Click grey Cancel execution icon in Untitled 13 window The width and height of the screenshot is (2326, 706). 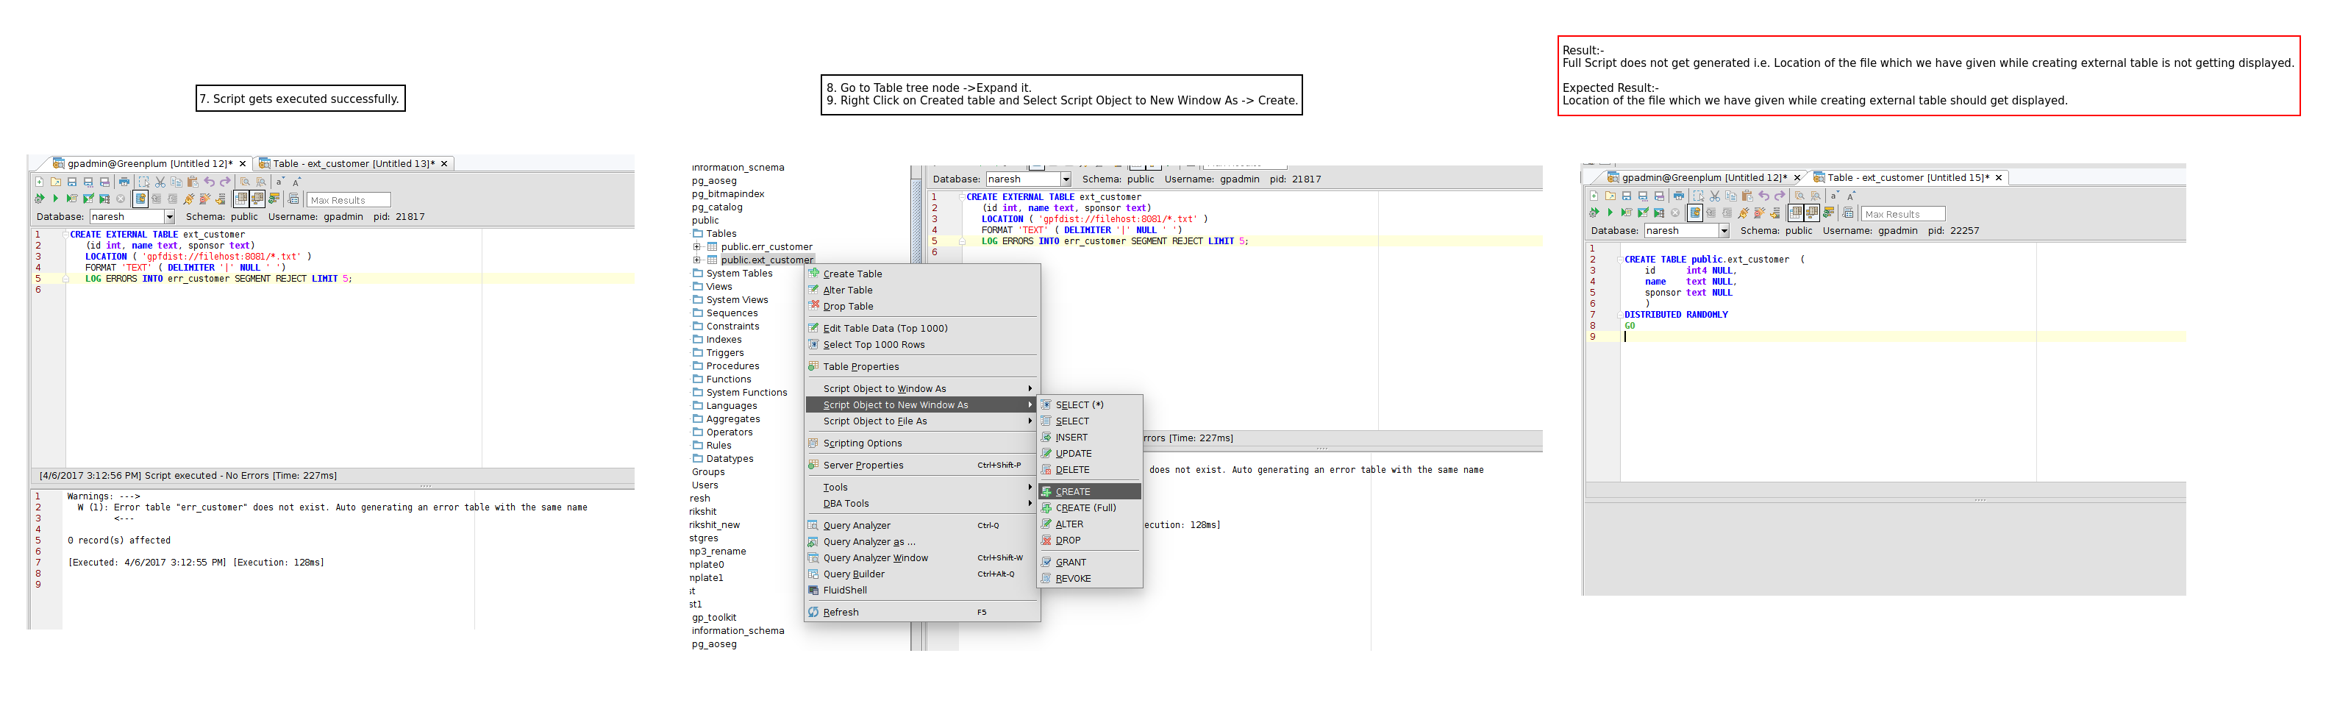(x=121, y=199)
